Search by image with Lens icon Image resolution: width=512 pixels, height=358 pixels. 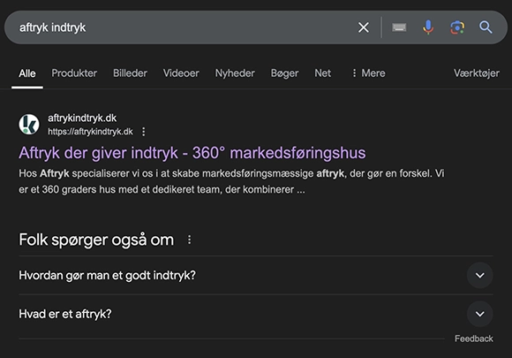(457, 27)
